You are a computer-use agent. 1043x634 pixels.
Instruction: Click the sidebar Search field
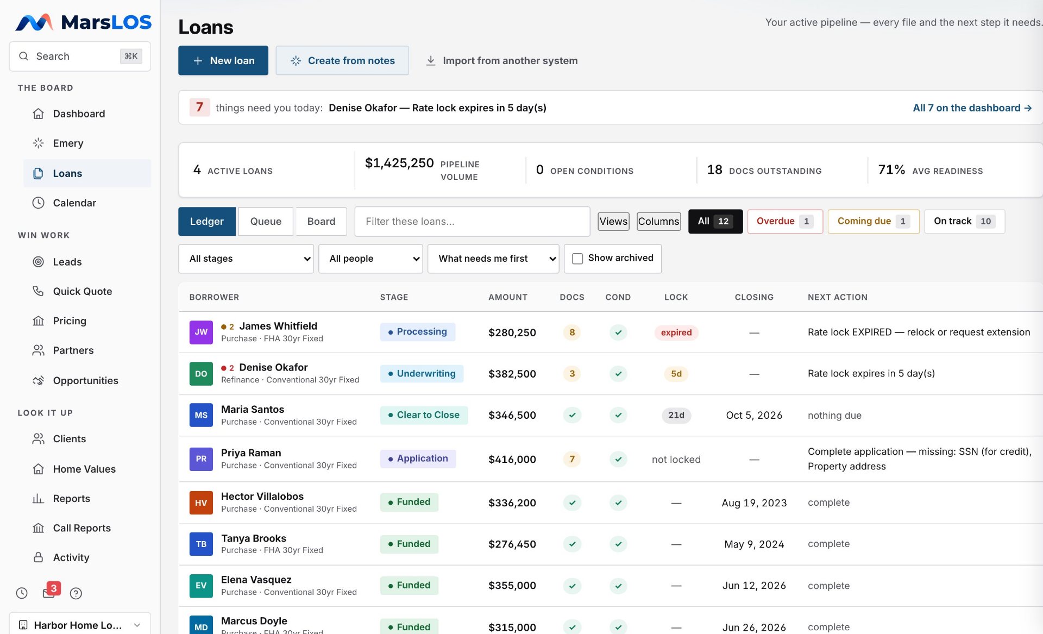tap(80, 56)
